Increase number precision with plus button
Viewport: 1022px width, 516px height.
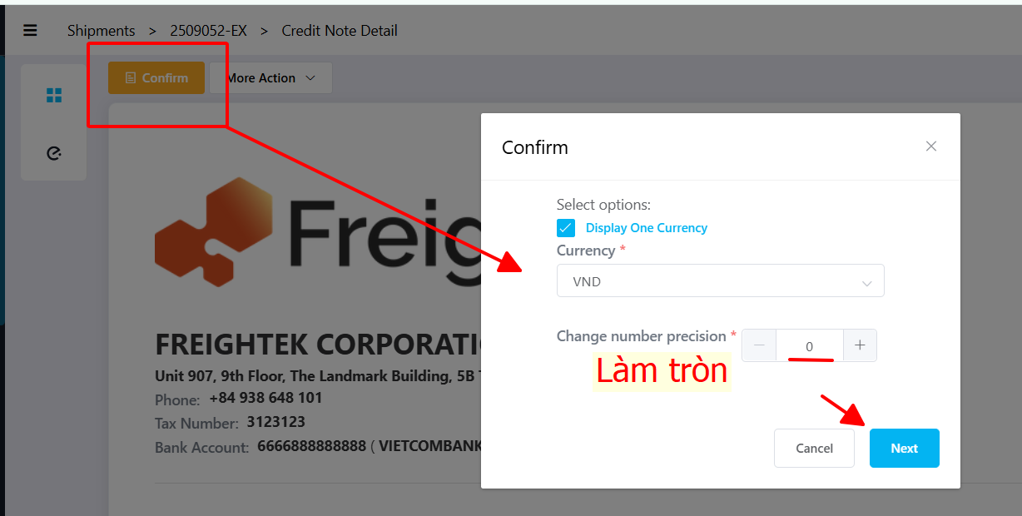coord(860,345)
